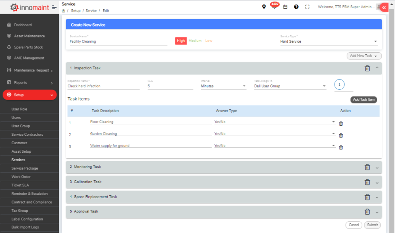Open AMC Management from the sidebar
The width and height of the screenshot is (395, 233).
pyautogui.click(x=27, y=58)
